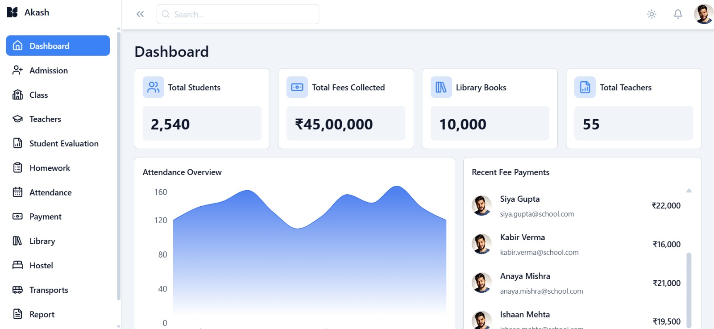
Task: Click the ₹19,500 payment amount
Action: pos(667,322)
